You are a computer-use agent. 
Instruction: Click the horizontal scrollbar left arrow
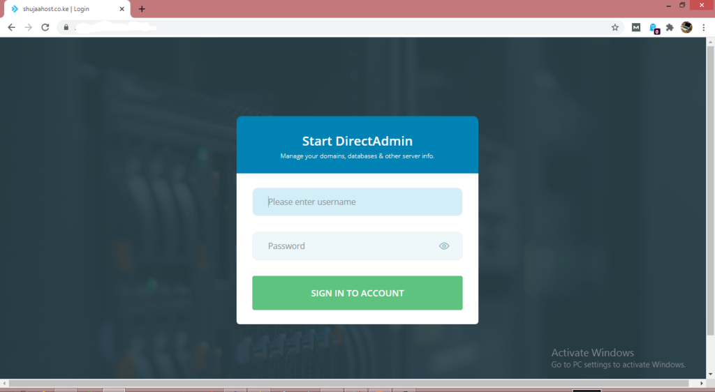click(4, 384)
